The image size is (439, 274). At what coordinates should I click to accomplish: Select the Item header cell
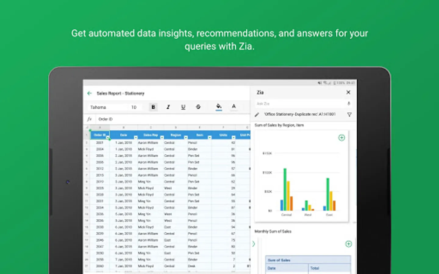[199, 135]
